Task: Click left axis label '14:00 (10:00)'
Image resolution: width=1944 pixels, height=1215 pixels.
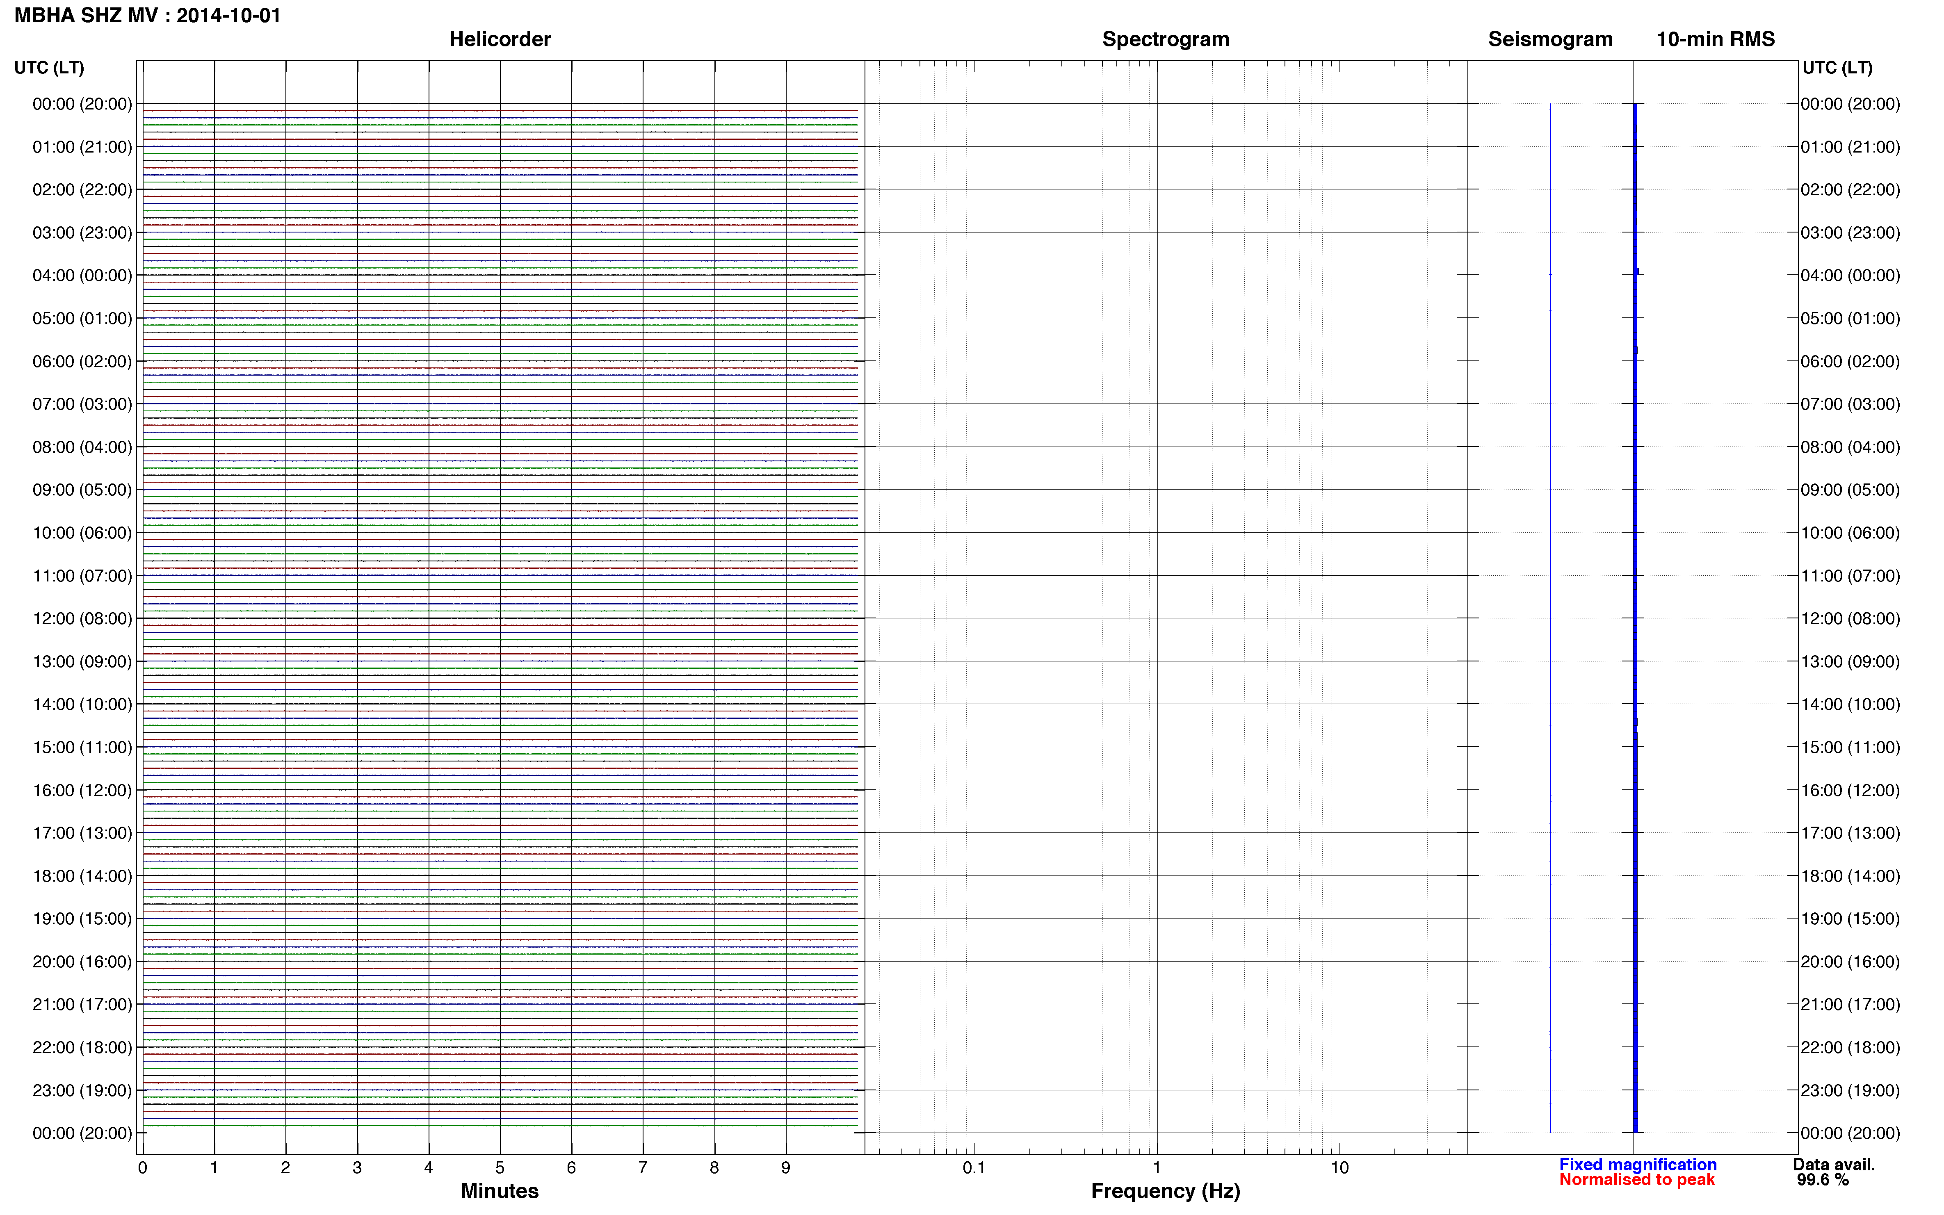Action: pyautogui.click(x=82, y=704)
